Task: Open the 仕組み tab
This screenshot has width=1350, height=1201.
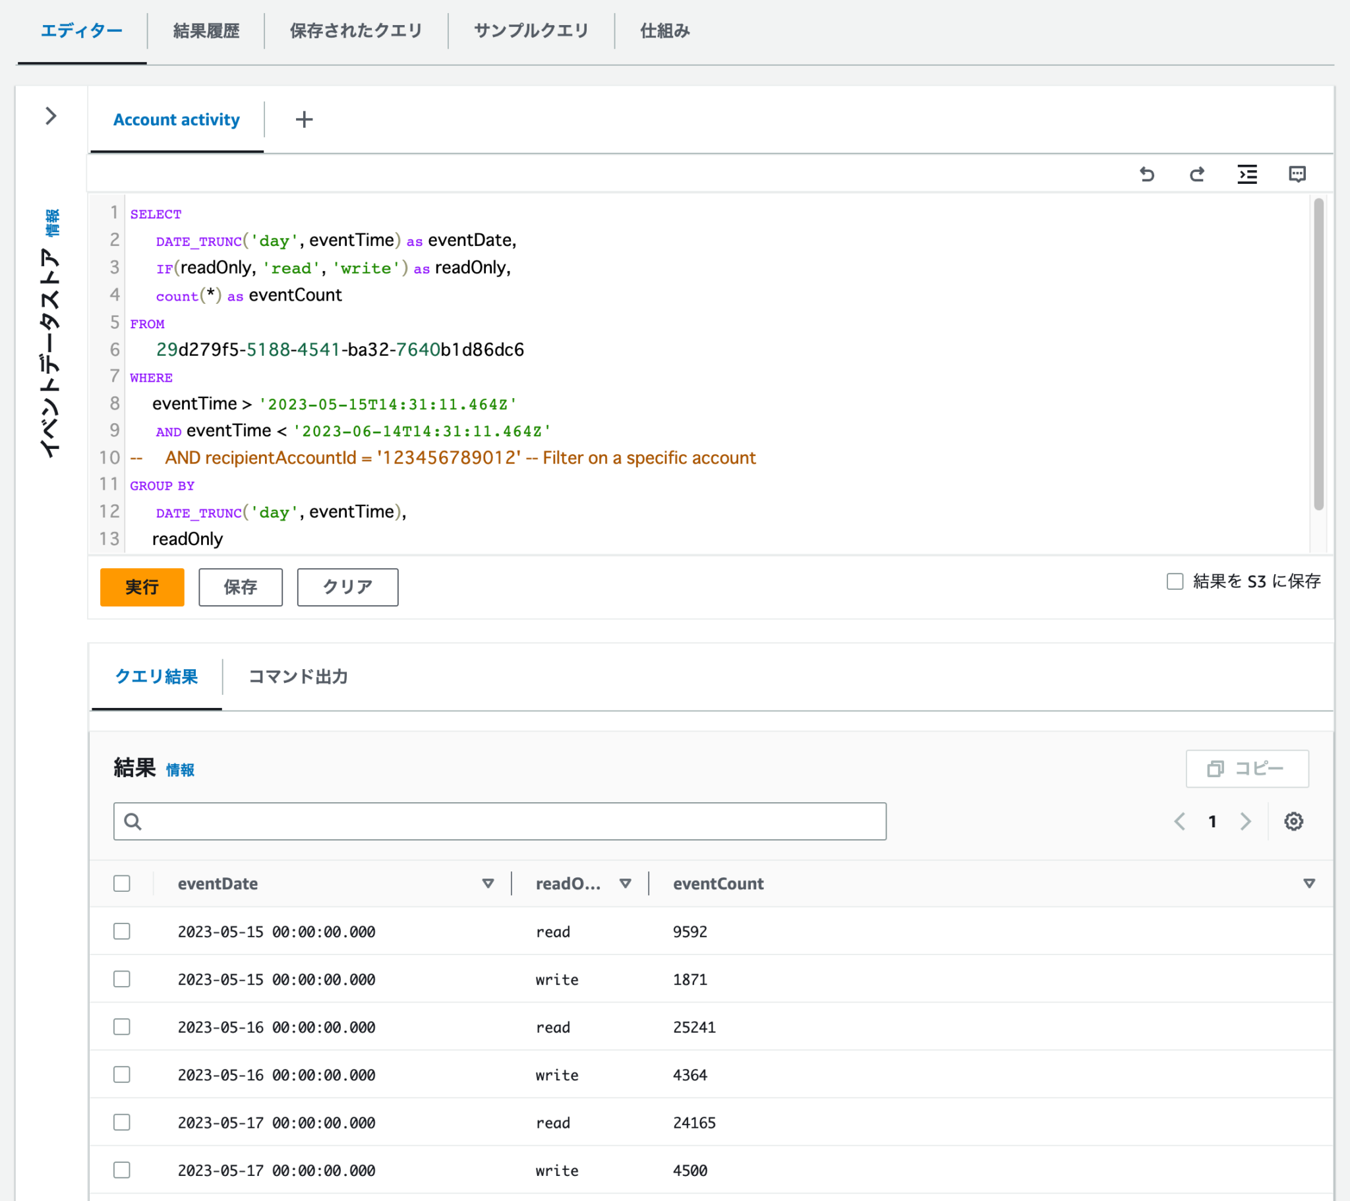Action: 664,31
